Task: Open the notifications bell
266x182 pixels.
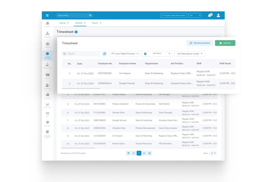Action: 210,15
